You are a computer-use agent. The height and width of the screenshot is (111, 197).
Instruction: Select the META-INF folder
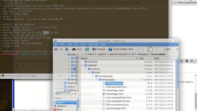(93, 62)
